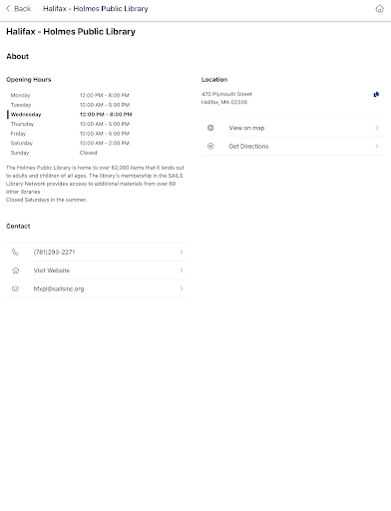The image size is (391, 511).
Task: Select the main page heading
Action: [x=71, y=32]
